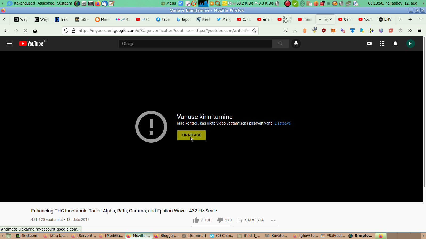This screenshot has width=426, height=239.
Task: Switch to the Twitter Marg tab
Action: 224,19
